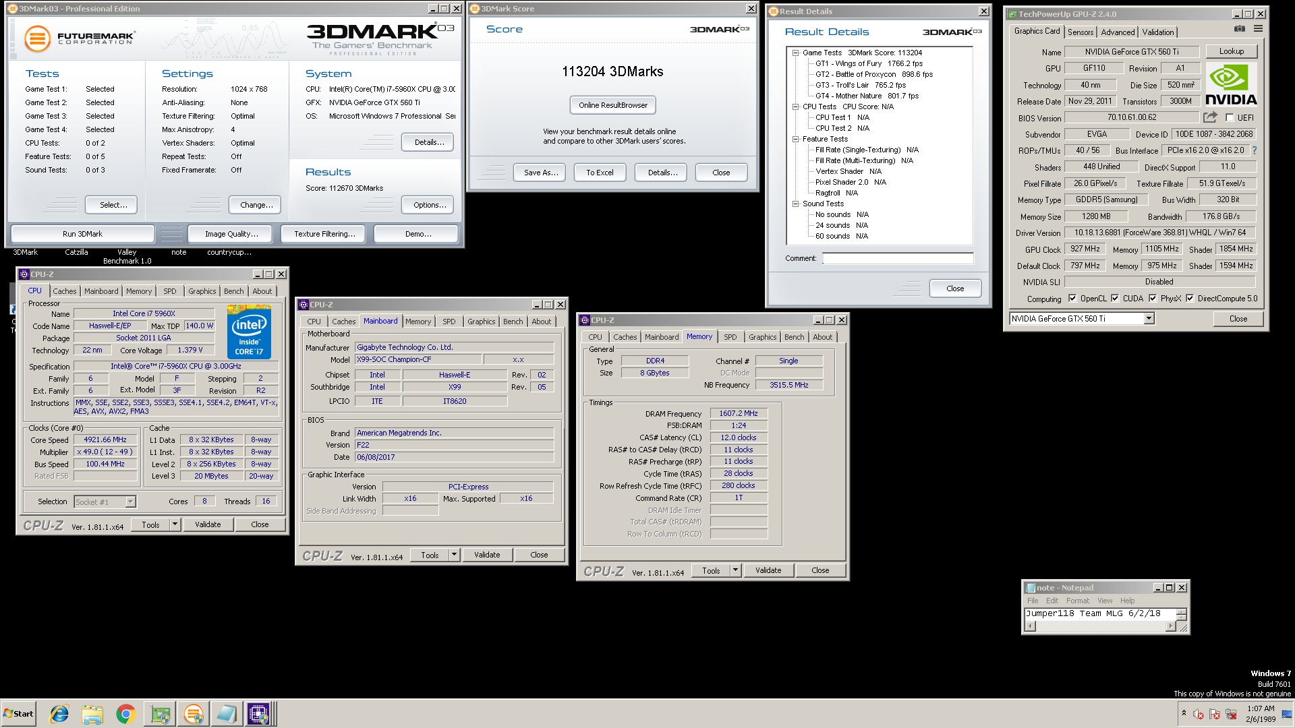
Task: Click Validate in the CPU-Z Memory window
Action: pos(768,570)
